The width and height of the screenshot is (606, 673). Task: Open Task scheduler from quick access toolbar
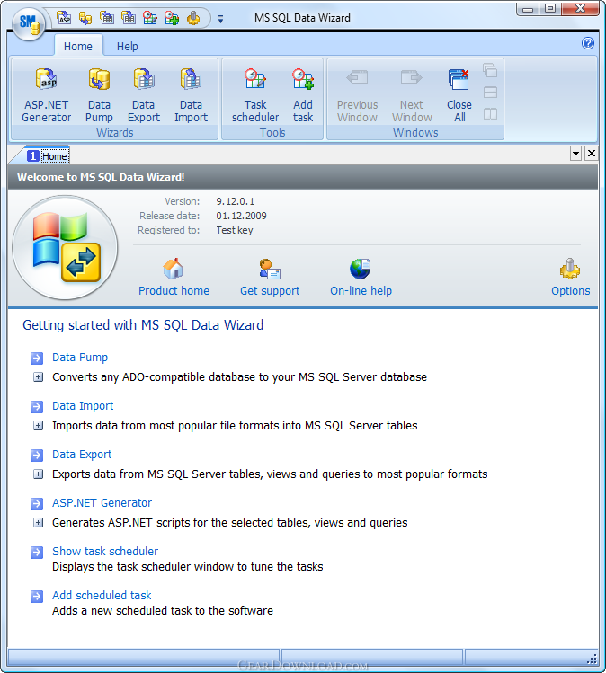150,18
